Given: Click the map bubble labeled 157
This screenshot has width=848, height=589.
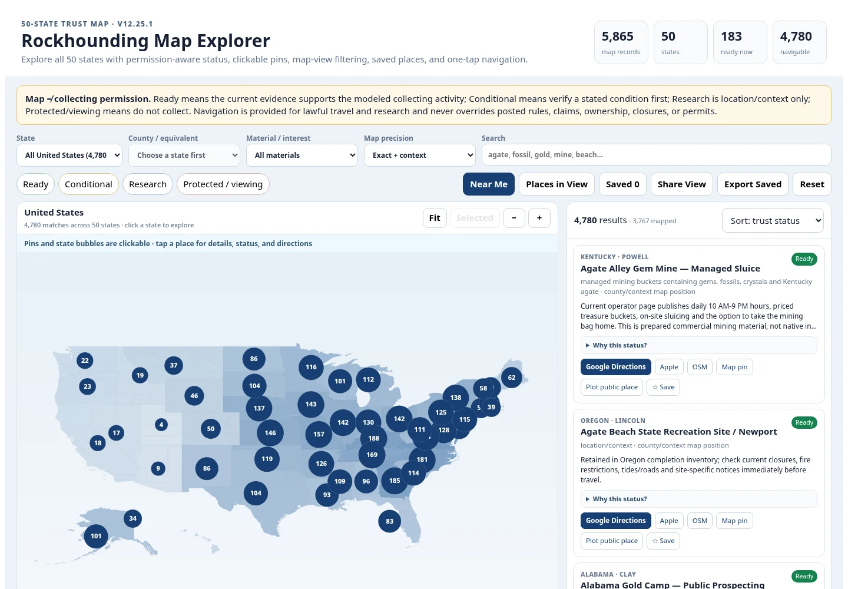Looking at the screenshot, I should (x=319, y=434).
